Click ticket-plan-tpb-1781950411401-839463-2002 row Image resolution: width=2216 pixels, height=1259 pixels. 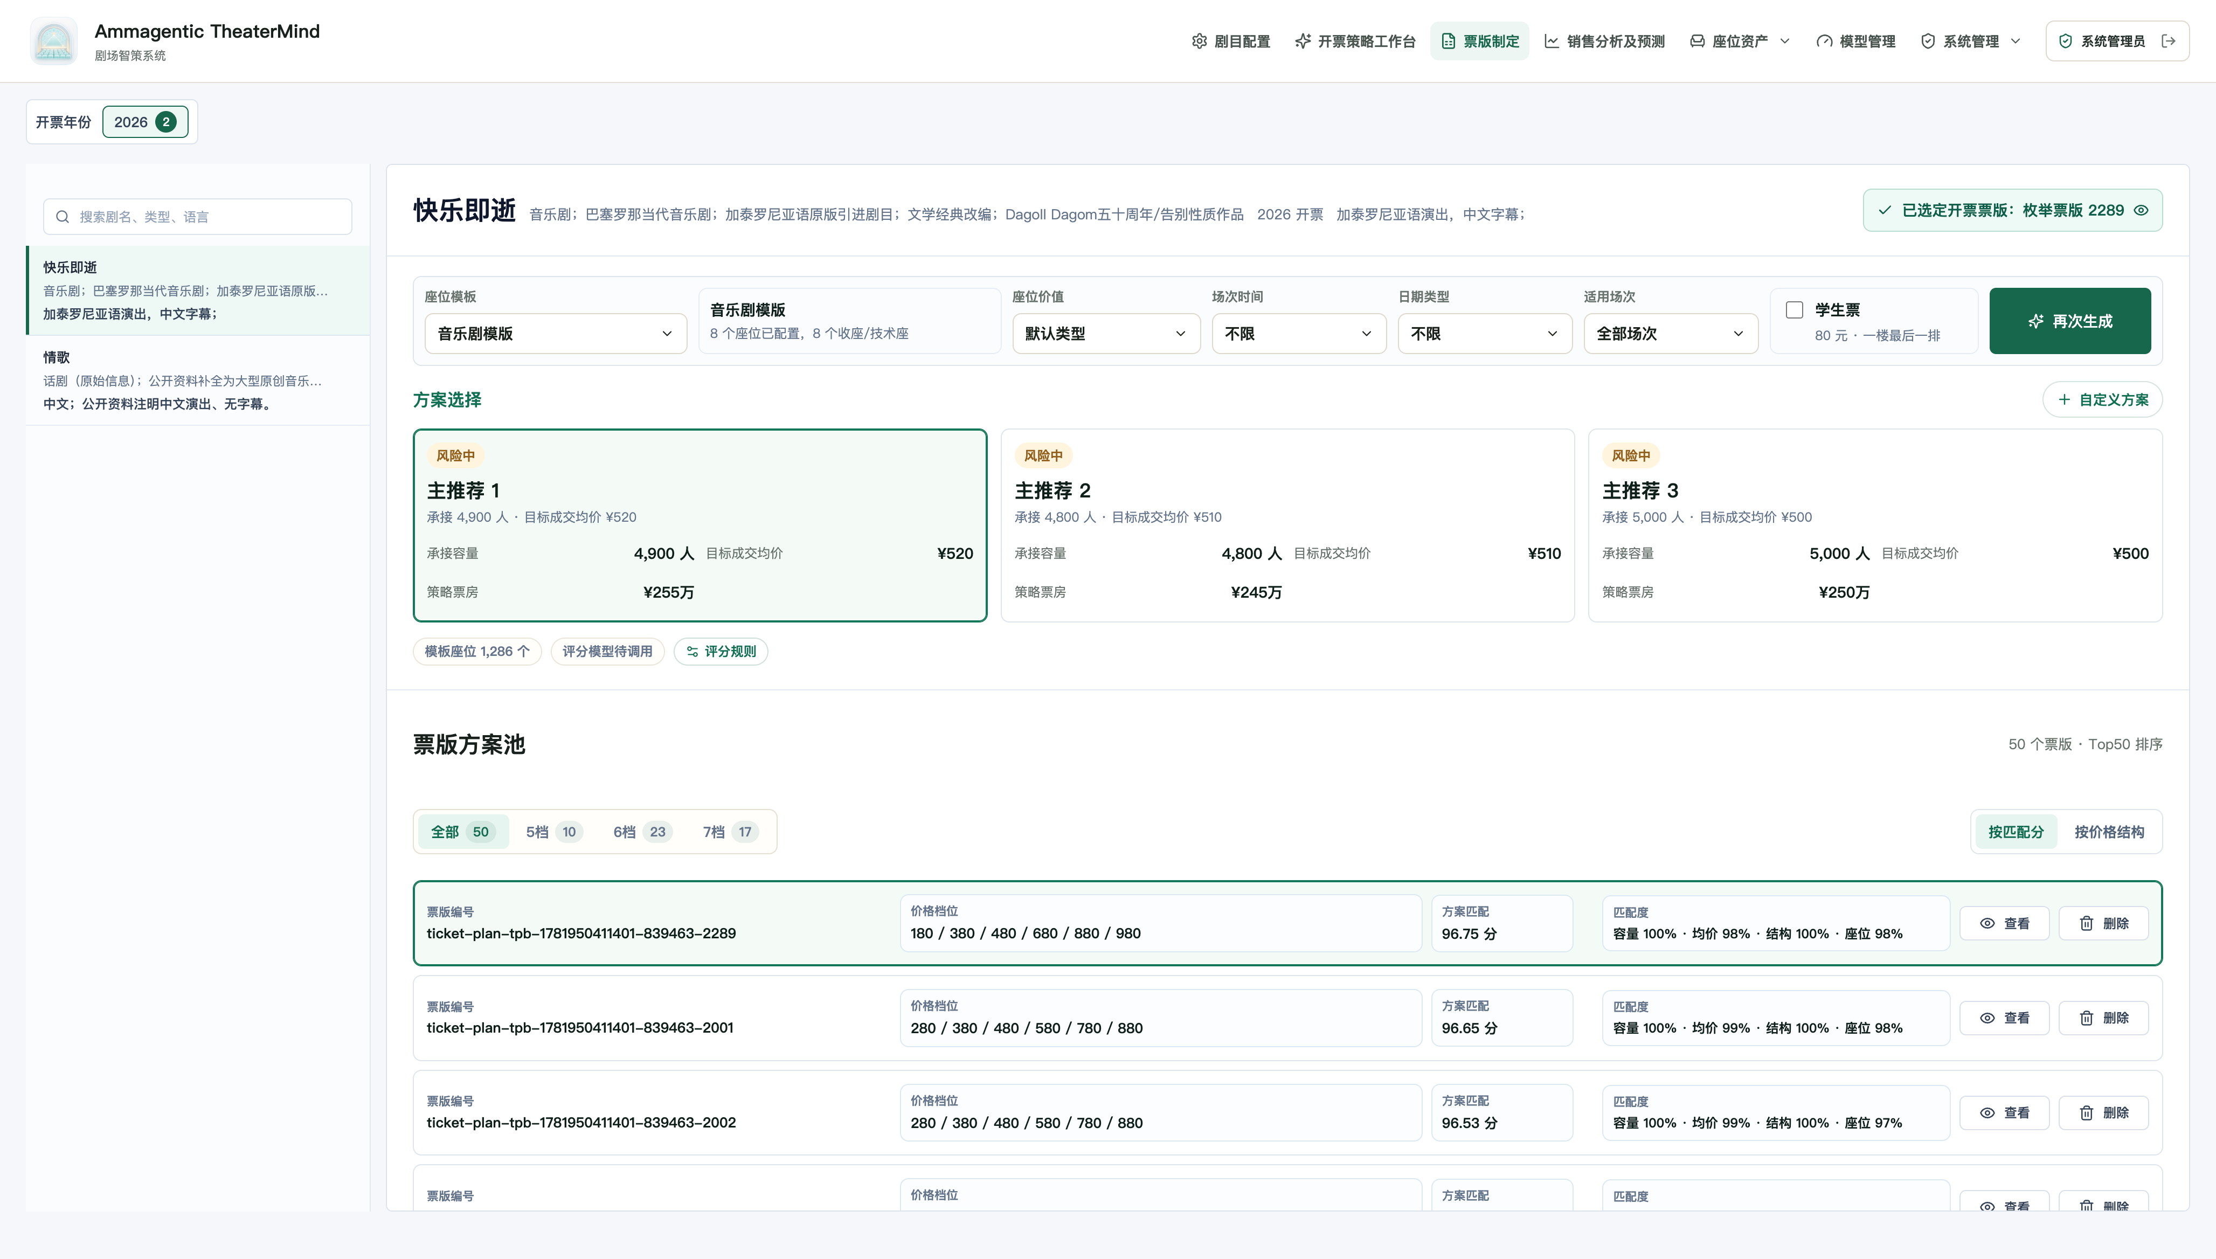[x=1287, y=1113]
